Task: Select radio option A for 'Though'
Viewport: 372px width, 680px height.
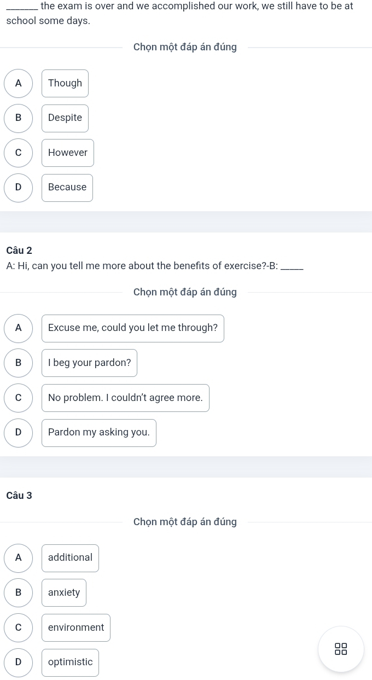Action: click(19, 83)
